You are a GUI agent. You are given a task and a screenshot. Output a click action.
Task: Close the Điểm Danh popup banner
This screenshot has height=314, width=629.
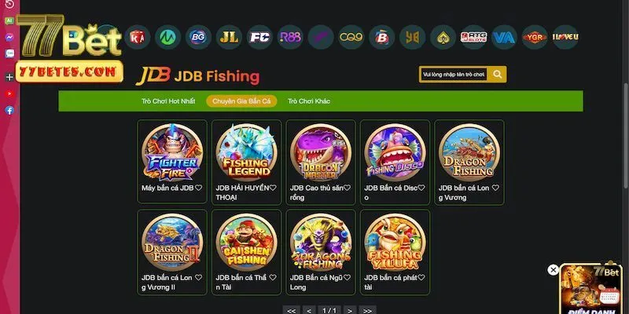point(554,269)
